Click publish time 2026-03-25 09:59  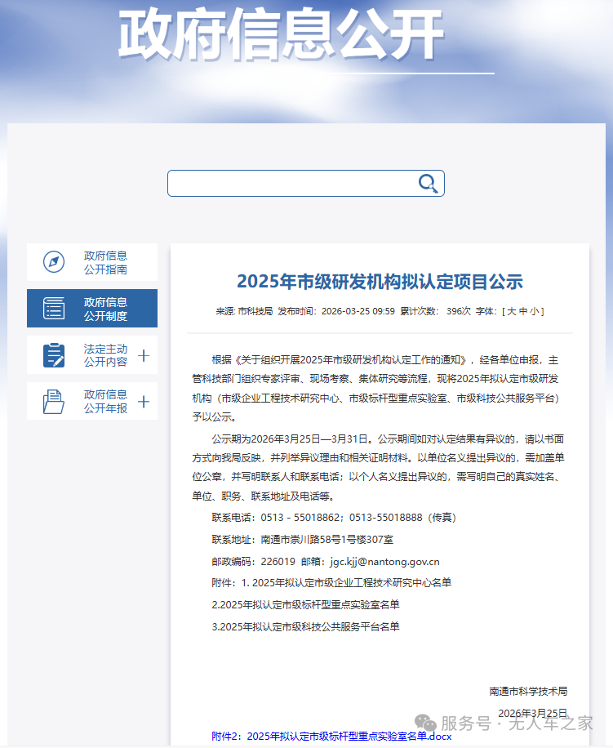(x=358, y=311)
